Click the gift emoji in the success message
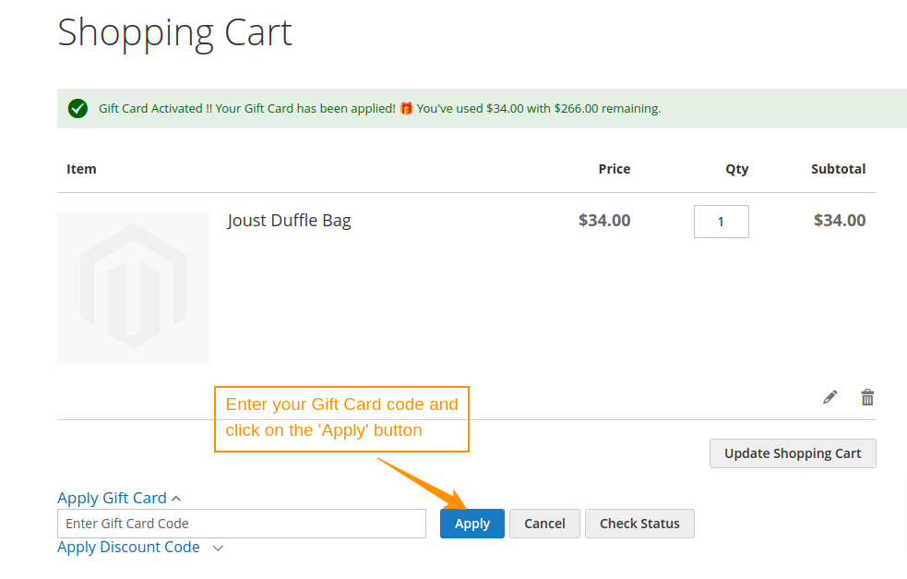The image size is (907, 579). click(x=406, y=108)
